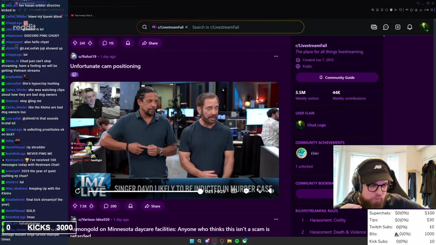
Task: Open the Windows Start menu
Action: pyautogui.click(x=192, y=241)
